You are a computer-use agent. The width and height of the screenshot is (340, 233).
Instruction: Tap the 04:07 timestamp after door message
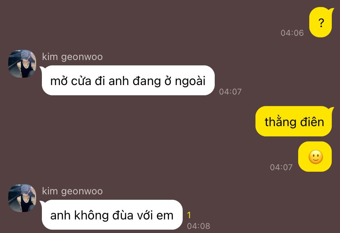pyautogui.click(x=230, y=92)
